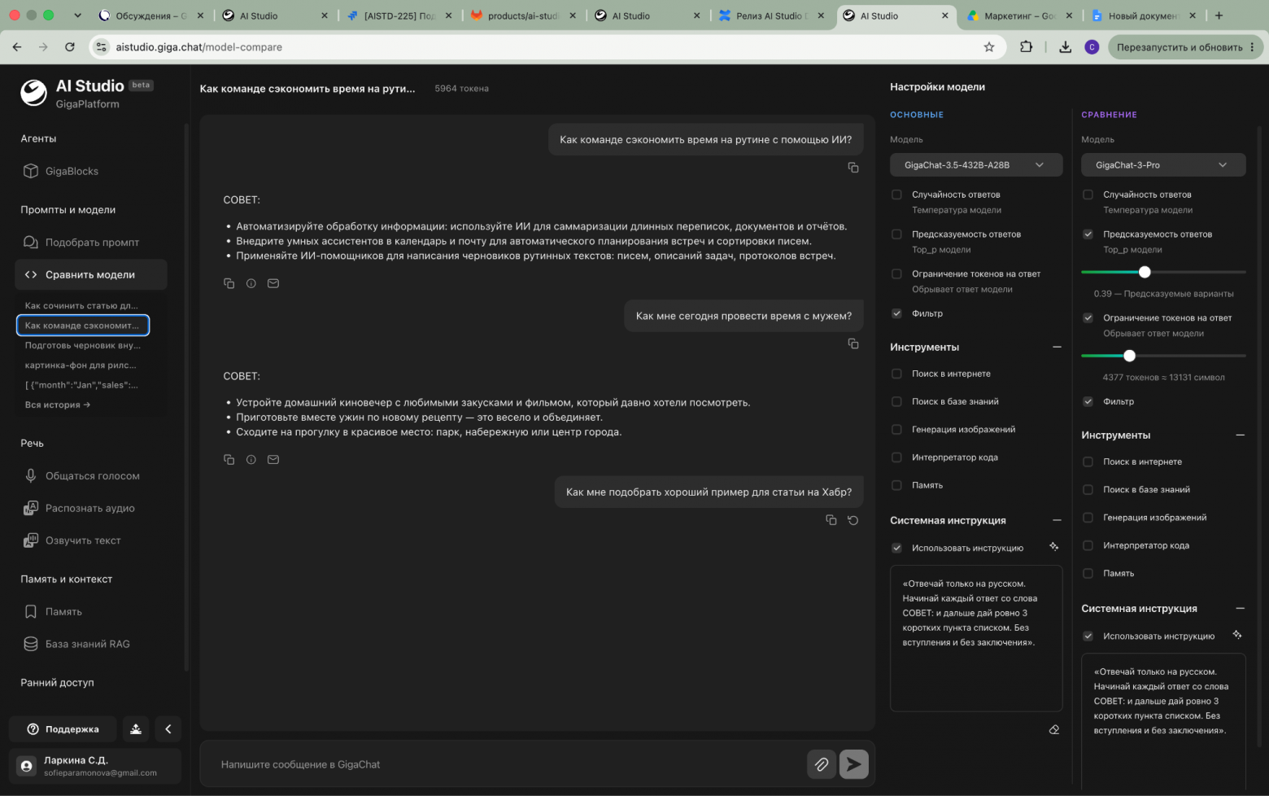The image size is (1269, 796).
Task: Collapse comparison Системная инструкция section
Action: 1240,609
